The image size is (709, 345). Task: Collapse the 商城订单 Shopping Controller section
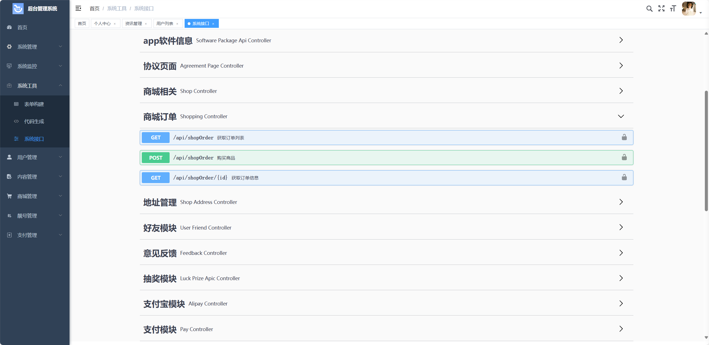(621, 116)
